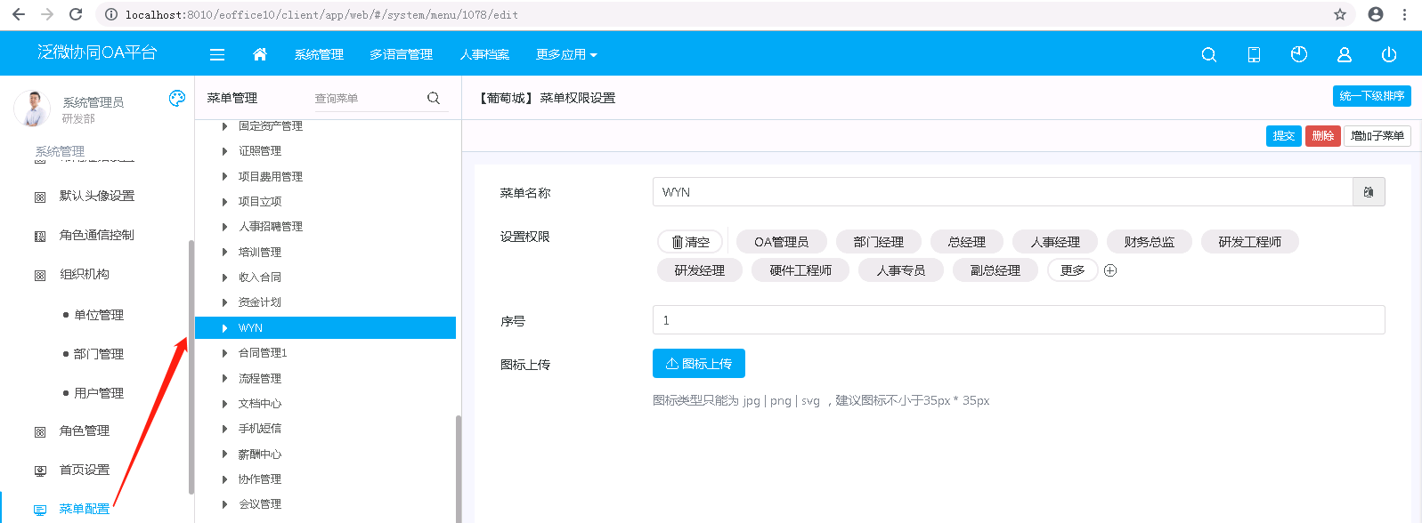
Task: Click the 序号 input field
Action: (x=1018, y=320)
